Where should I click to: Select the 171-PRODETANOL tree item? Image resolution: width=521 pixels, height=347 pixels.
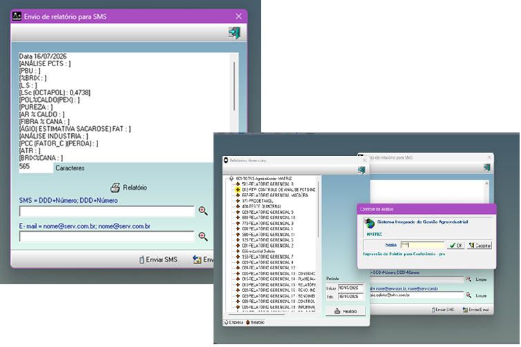pyautogui.click(x=258, y=201)
